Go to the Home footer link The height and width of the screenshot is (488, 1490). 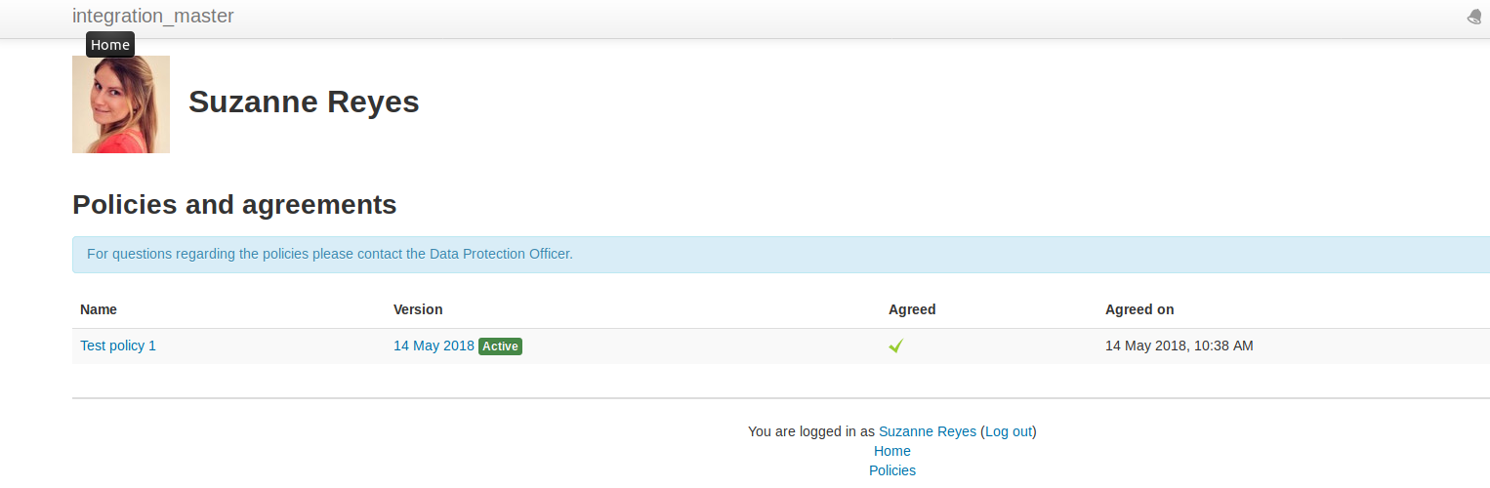892,451
